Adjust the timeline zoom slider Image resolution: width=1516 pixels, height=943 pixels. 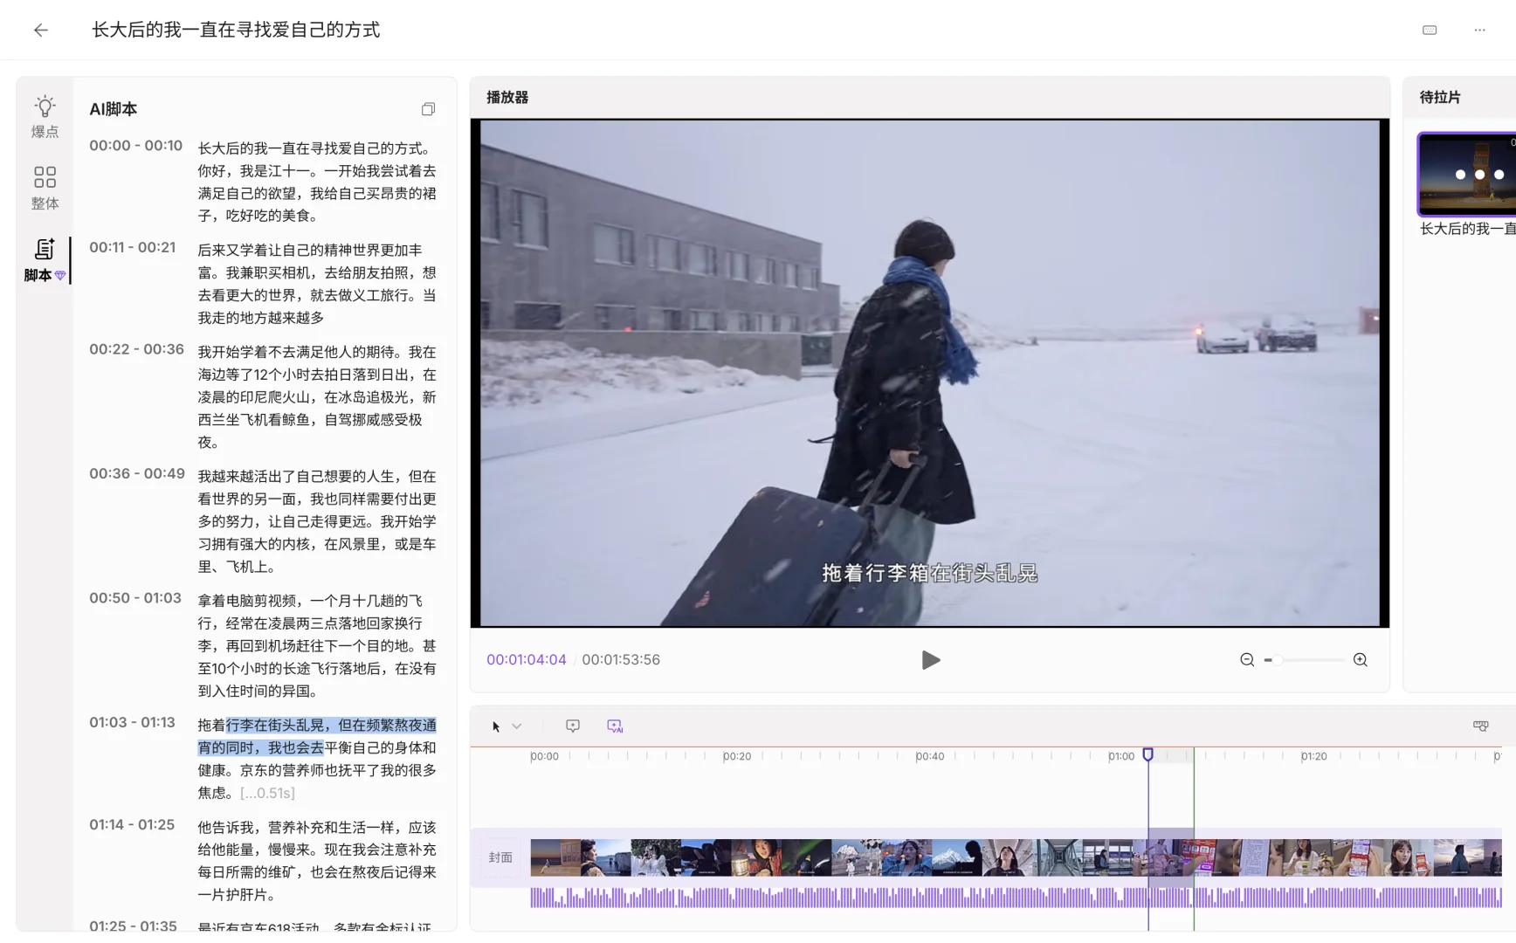(1304, 660)
